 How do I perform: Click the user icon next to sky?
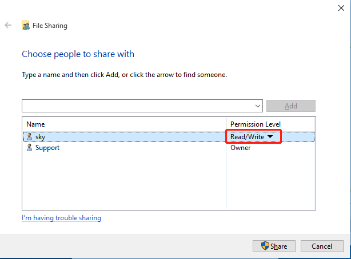tap(29, 136)
